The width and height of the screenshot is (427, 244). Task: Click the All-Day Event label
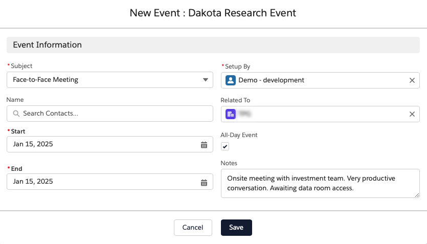point(239,135)
